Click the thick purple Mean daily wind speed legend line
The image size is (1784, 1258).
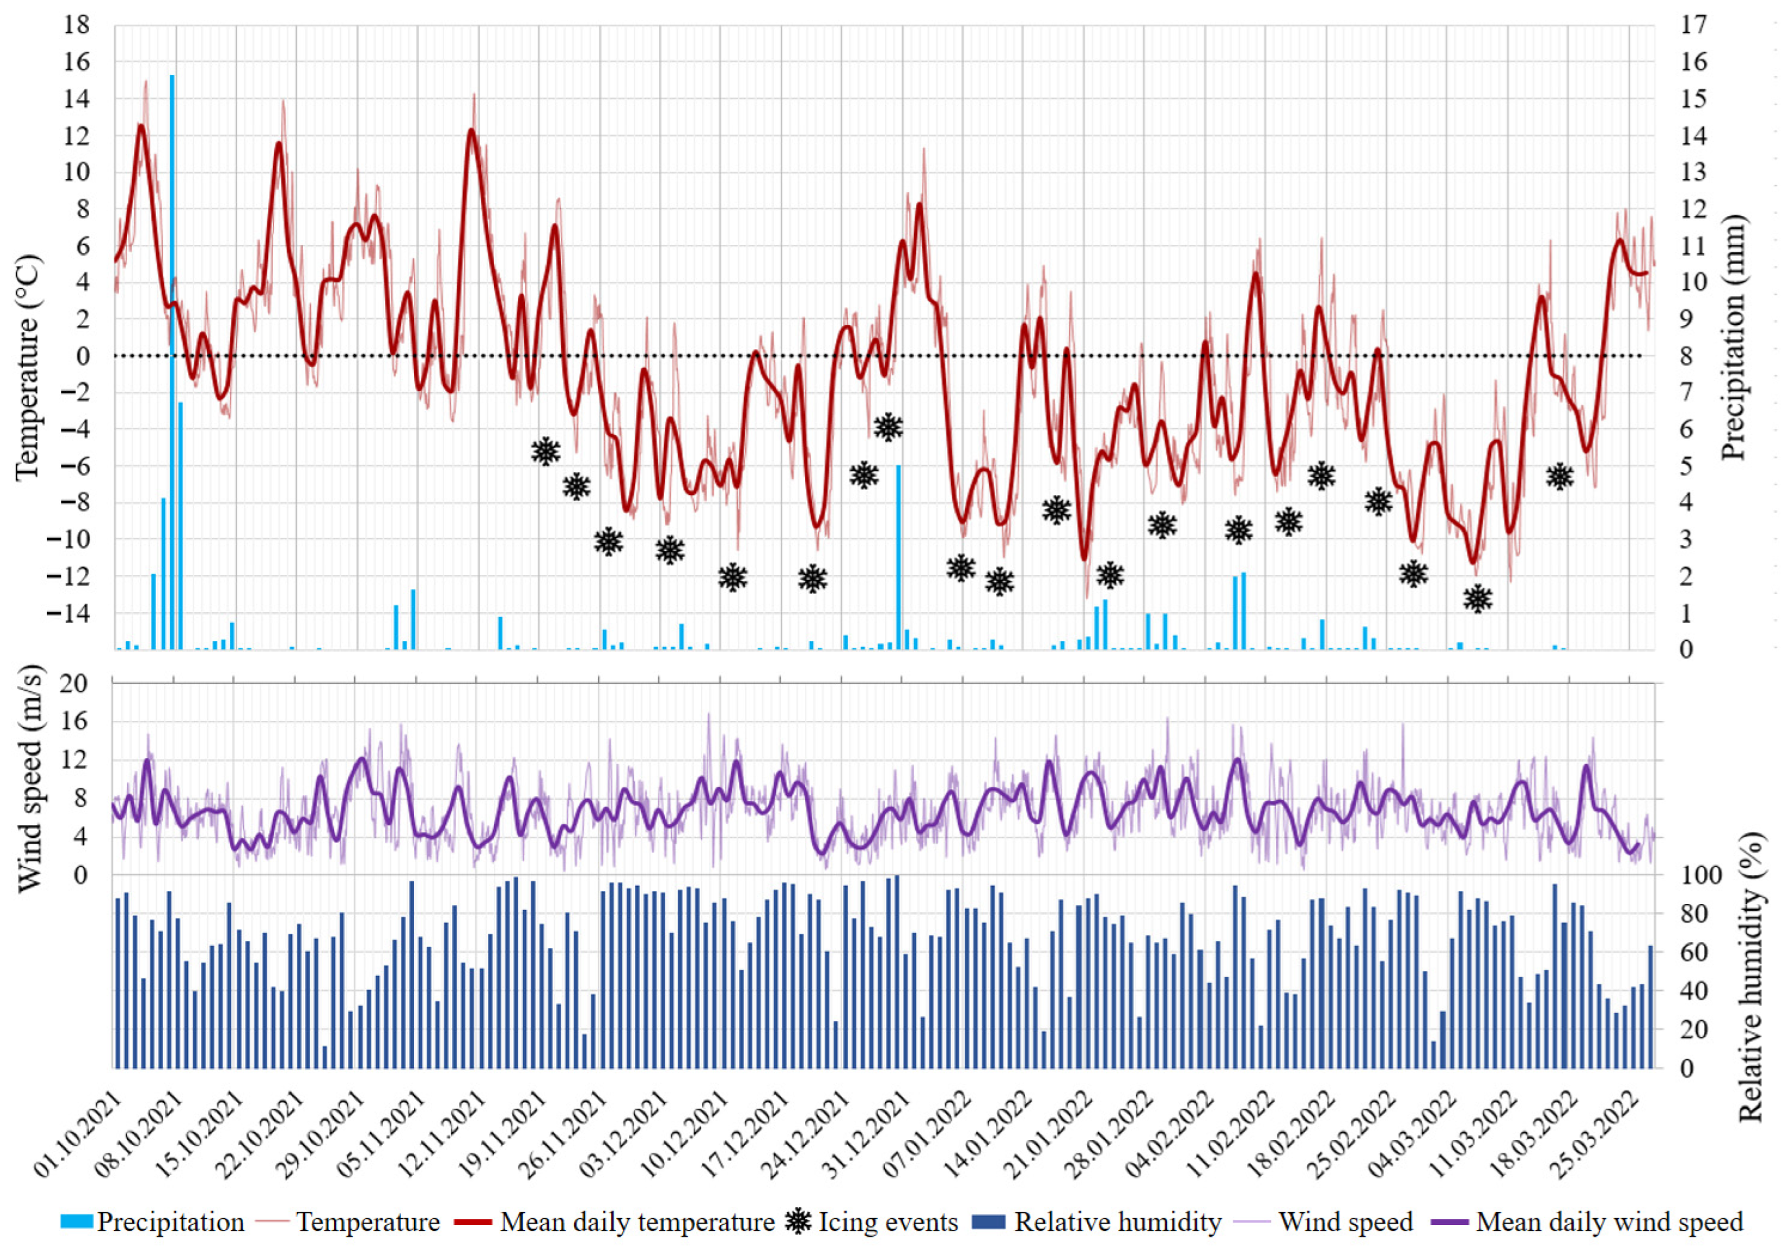pyautogui.click(x=1449, y=1222)
